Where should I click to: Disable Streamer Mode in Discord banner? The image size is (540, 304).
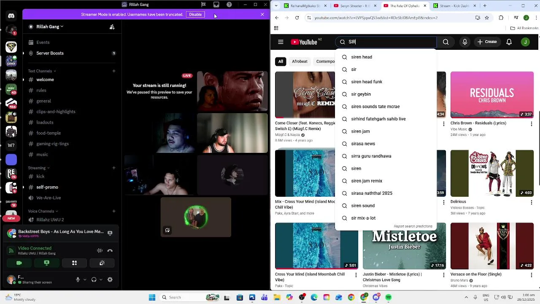coord(195,14)
